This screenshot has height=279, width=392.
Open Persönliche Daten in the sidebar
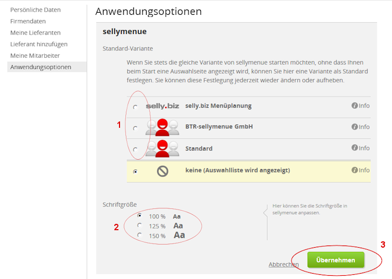click(x=35, y=10)
